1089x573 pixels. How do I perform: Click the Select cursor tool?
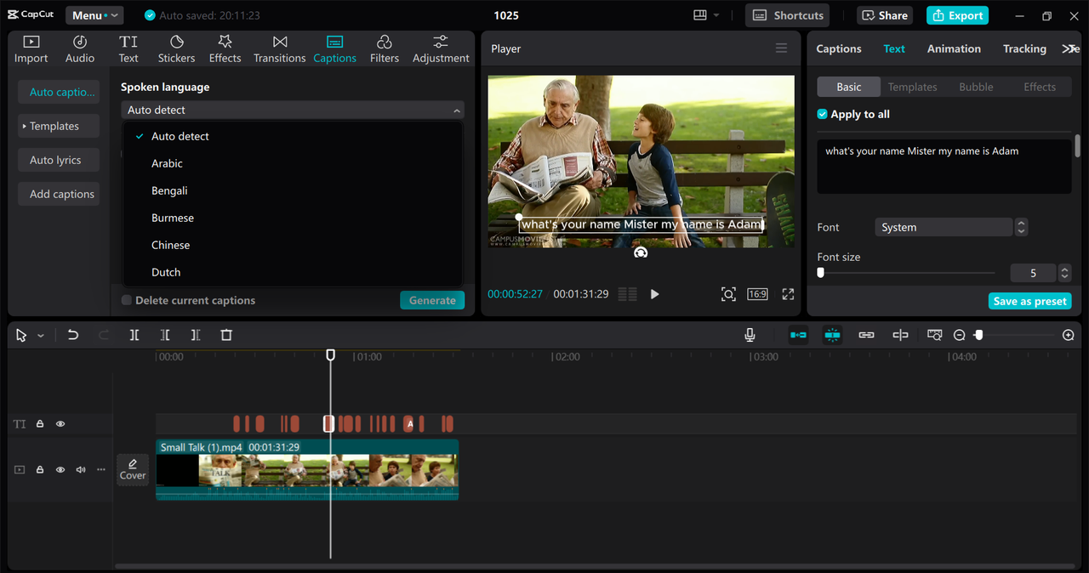coord(21,335)
